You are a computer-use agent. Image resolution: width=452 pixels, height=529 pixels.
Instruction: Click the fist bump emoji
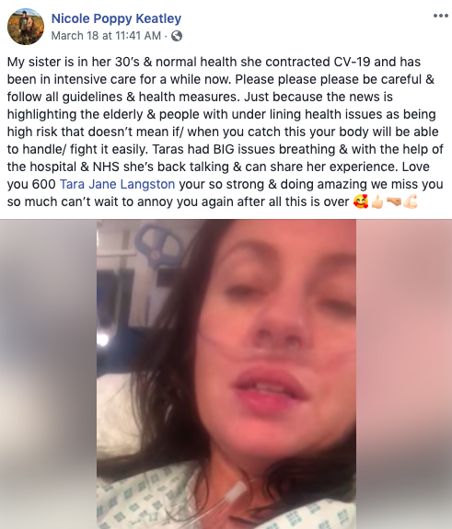pos(394,201)
